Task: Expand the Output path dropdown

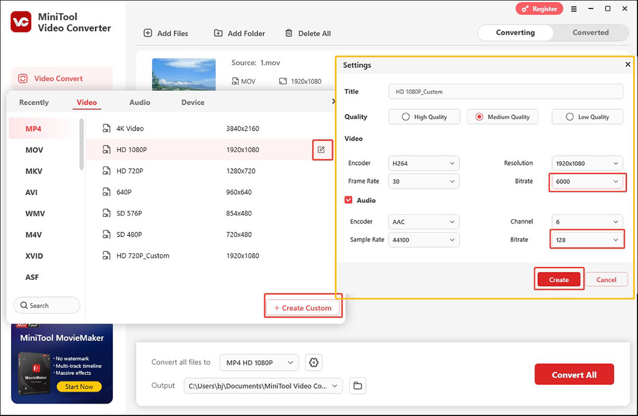Action: coord(263,386)
